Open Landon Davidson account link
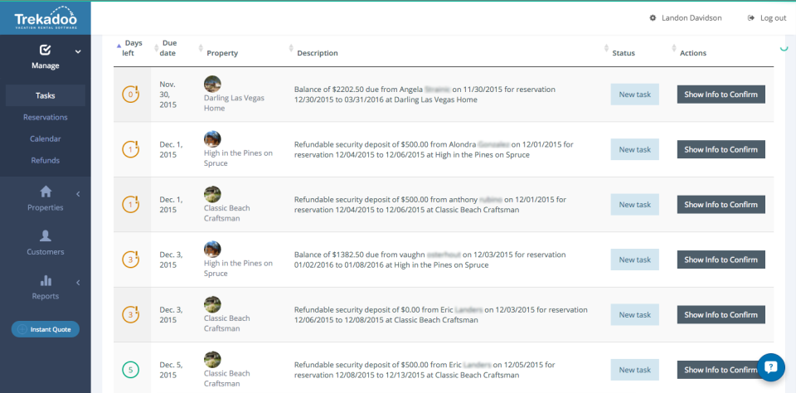Screen dimensions: 796x393 692,17
